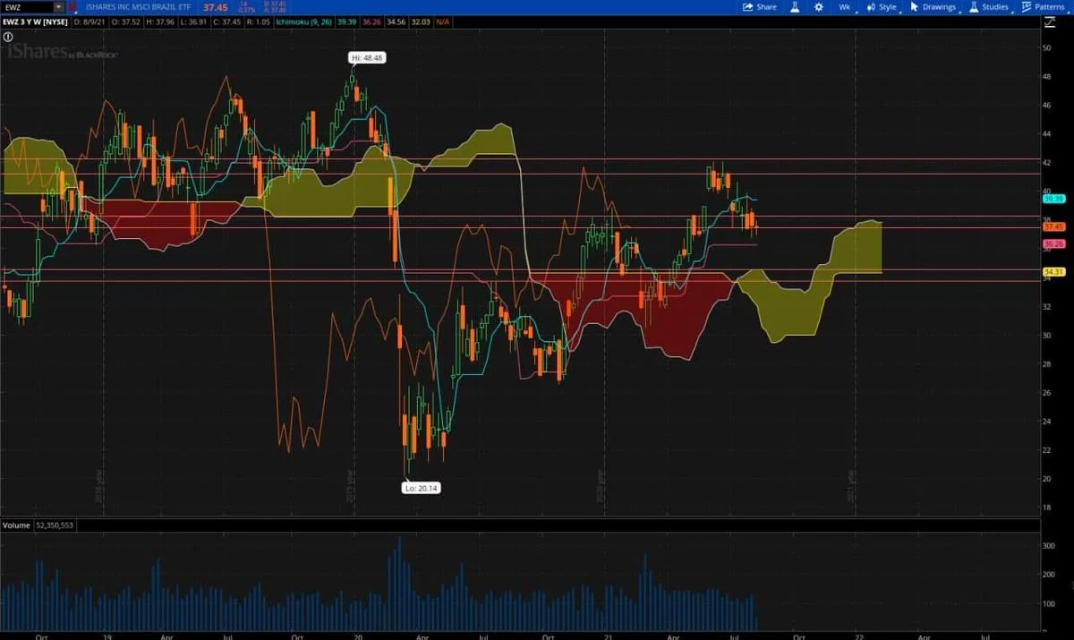Click the R: 1.05 range value
The width and height of the screenshot is (1074, 640).
tap(259, 21)
